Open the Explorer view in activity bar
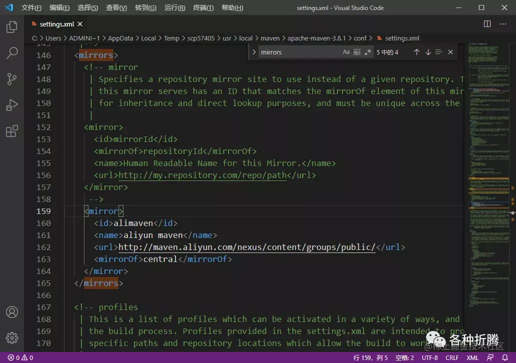This screenshot has width=516, height=363. click(12, 27)
